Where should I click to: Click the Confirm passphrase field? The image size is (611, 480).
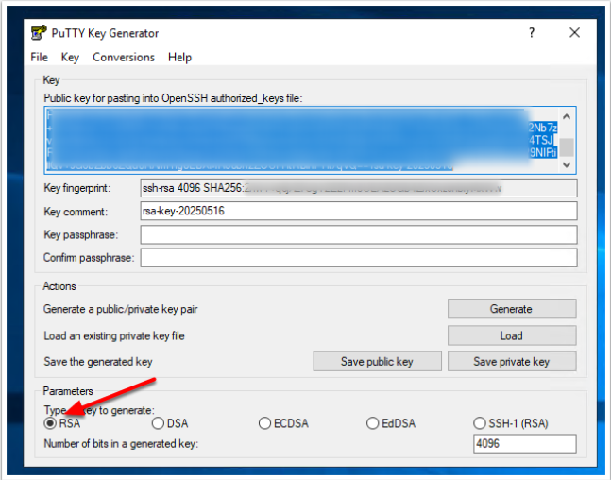tap(359, 258)
